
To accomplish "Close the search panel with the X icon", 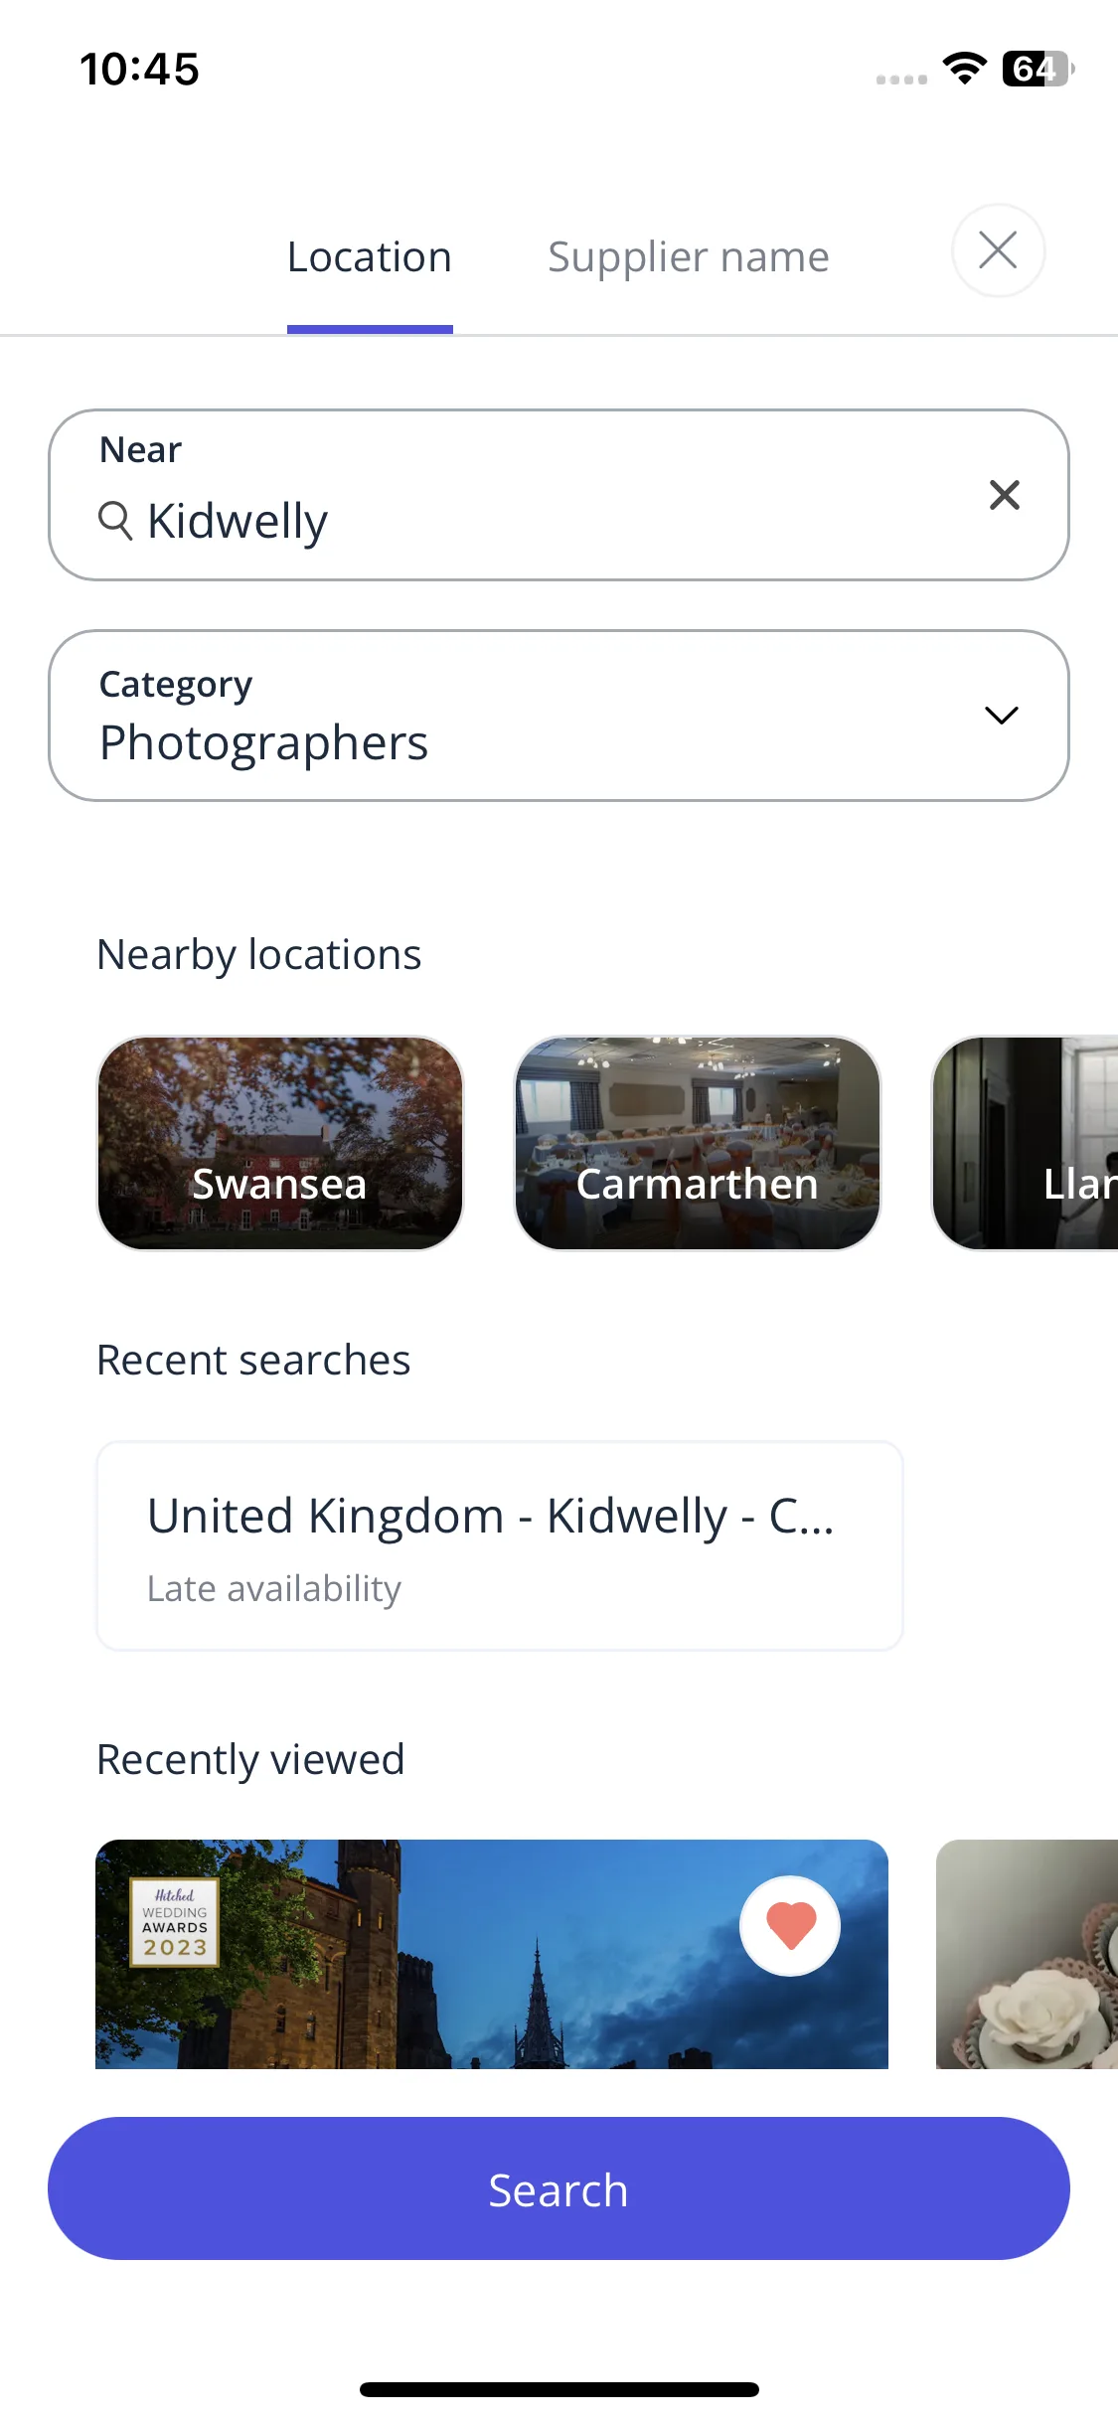I will [998, 250].
